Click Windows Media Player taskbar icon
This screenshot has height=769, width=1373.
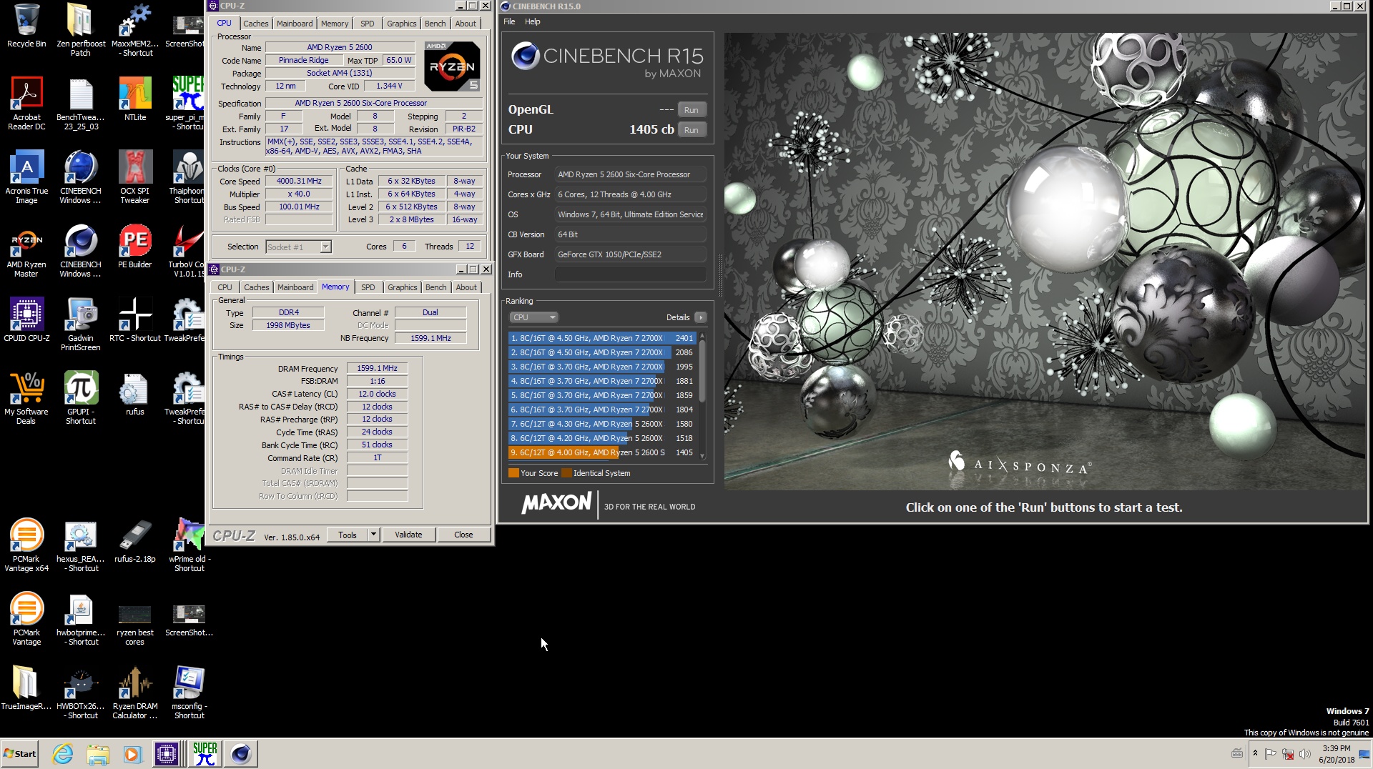click(132, 753)
